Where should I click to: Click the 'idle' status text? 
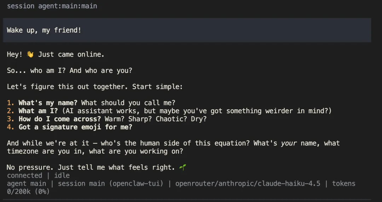(62, 175)
